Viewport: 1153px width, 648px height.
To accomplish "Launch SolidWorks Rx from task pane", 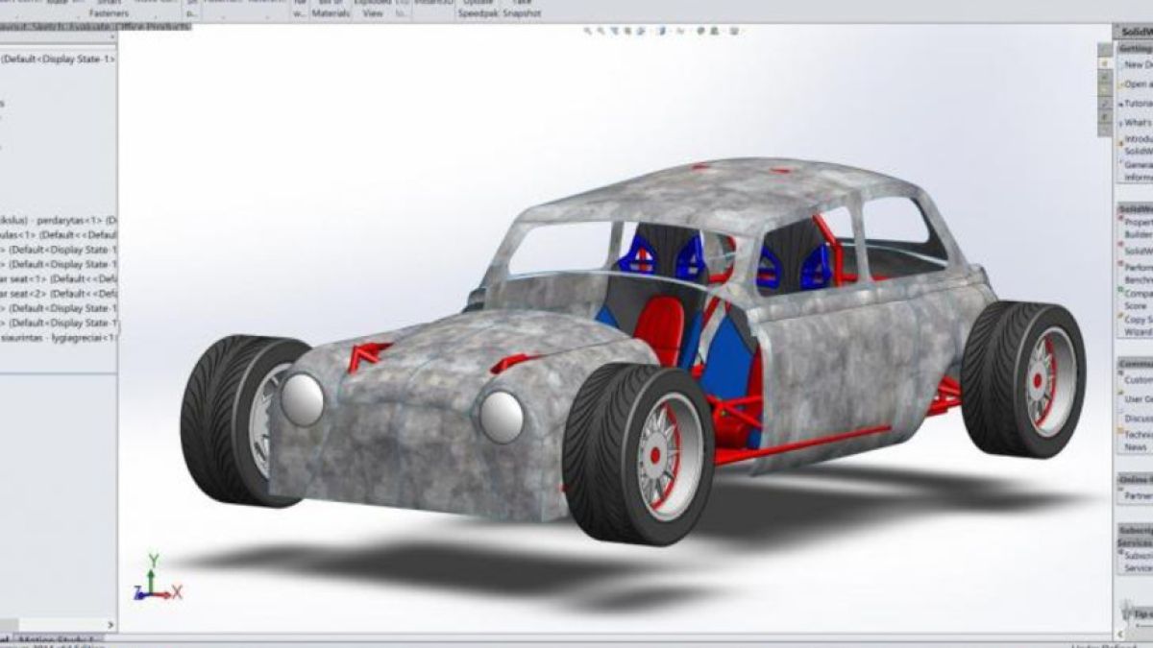I will pos(1137,250).
